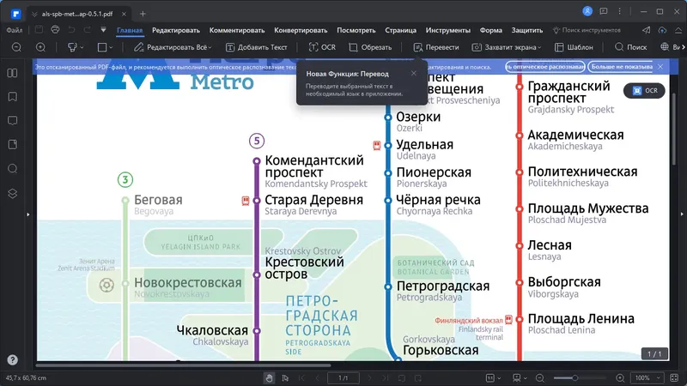
Task: Click the zoom out magnifier in top toolbar
Action: 16,47
